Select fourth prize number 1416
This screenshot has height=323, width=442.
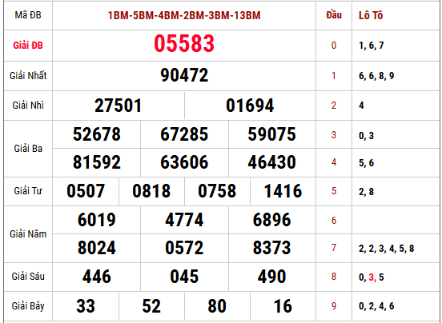click(283, 191)
